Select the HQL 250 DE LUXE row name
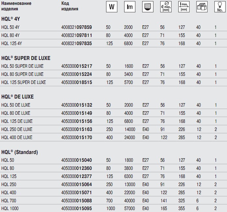Screen dimensions: 227x212 [17, 129]
